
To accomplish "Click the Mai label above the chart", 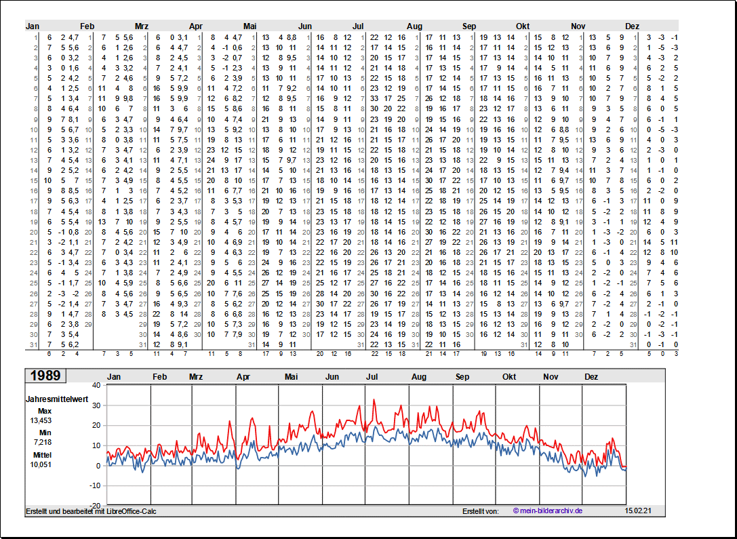I will coord(292,376).
